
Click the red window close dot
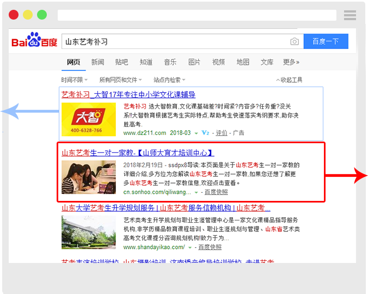point(14,15)
